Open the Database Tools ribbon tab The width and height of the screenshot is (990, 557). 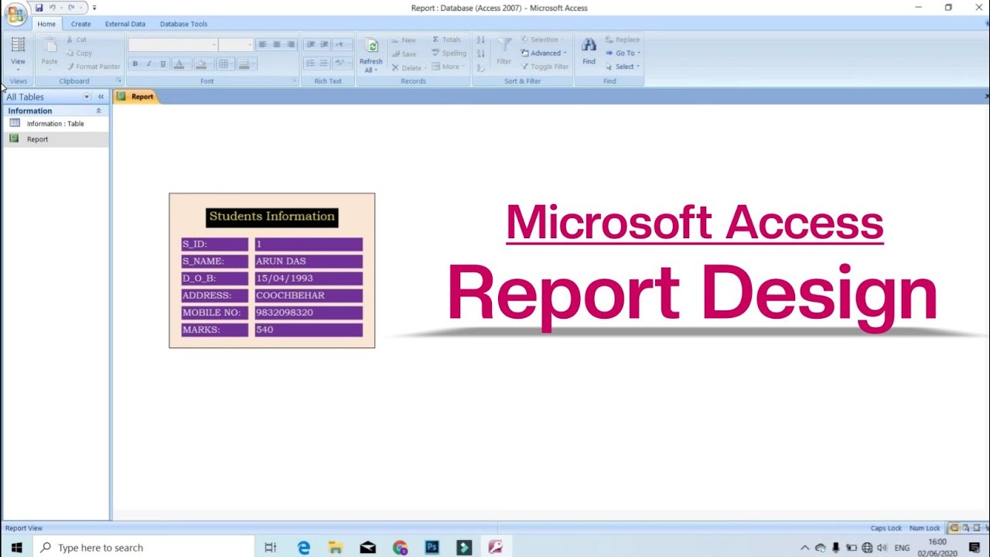(183, 24)
